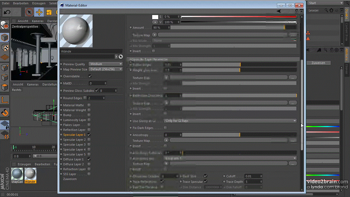The height and width of the screenshot is (197, 350).
Task: Open the Erzeugen menu in main menu bar
Action: [39, 3]
